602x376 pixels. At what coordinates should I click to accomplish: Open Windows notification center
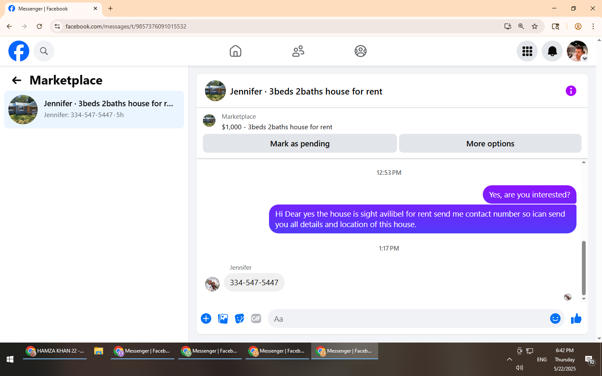click(589, 360)
